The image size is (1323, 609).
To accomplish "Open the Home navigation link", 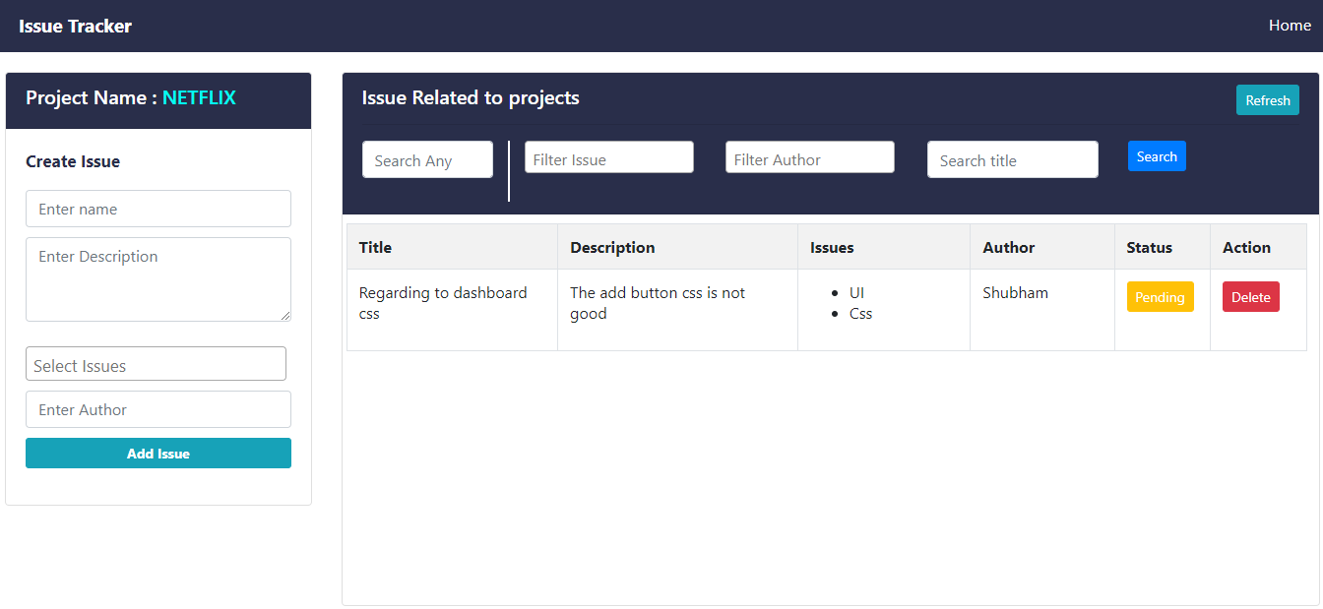I will (x=1290, y=25).
